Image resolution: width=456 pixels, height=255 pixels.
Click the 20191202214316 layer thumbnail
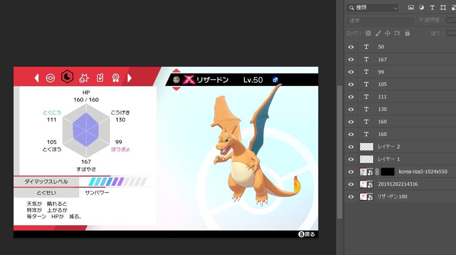366,184
